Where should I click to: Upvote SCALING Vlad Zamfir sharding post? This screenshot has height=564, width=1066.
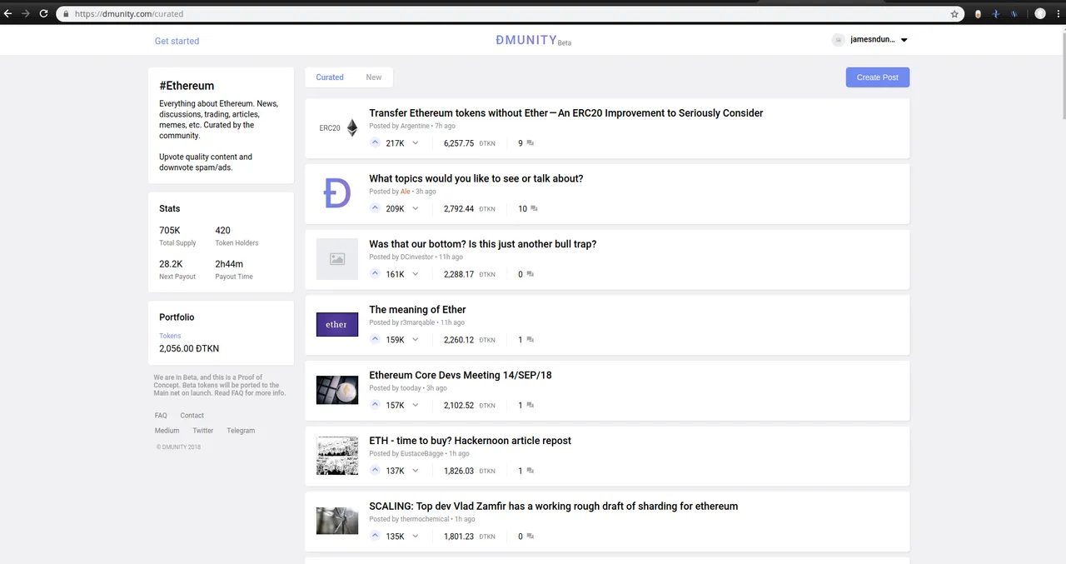(x=375, y=536)
